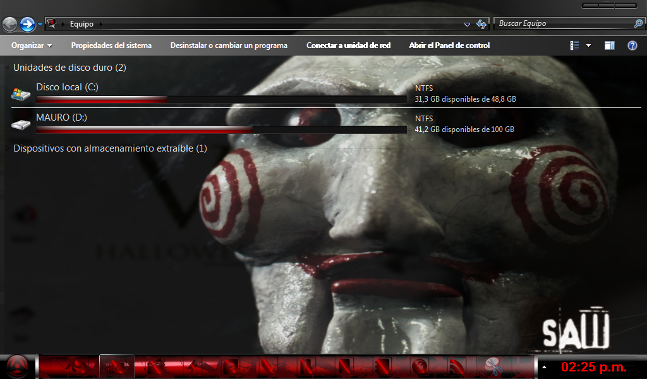The height and width of the screenshot is (379, 647).
Task: Click the 02:25 p.m. taskbar clock
Action: [x=594, y=366]
